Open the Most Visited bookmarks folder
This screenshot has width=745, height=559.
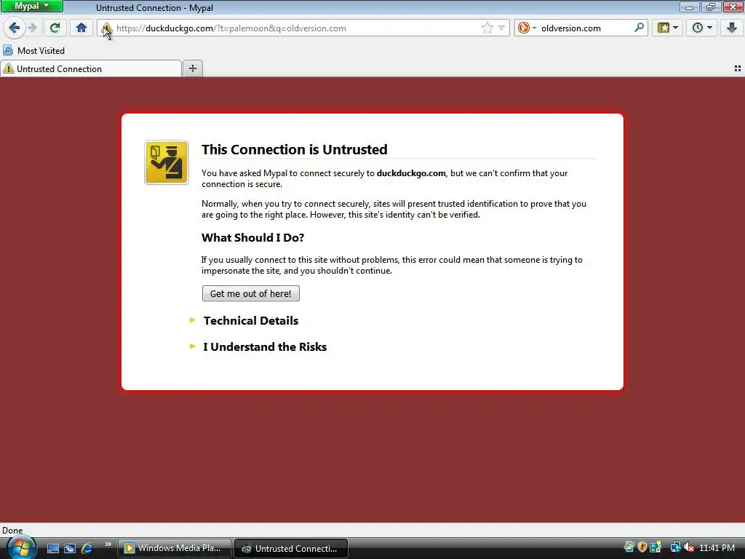[x=33, y=50]
